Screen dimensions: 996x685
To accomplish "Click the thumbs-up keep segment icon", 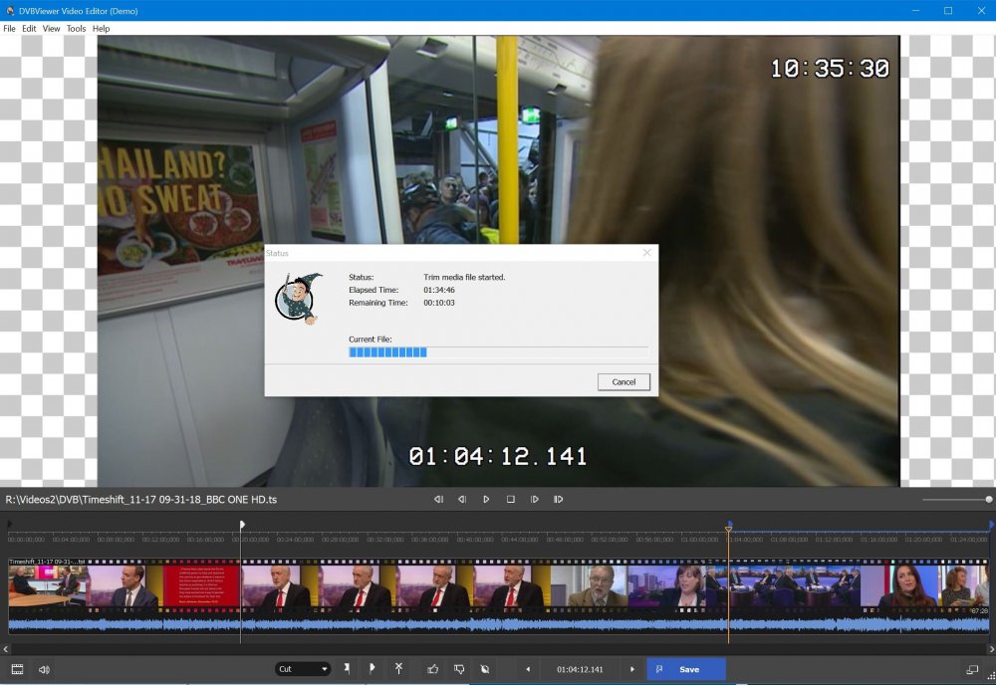I will (432, 669).
